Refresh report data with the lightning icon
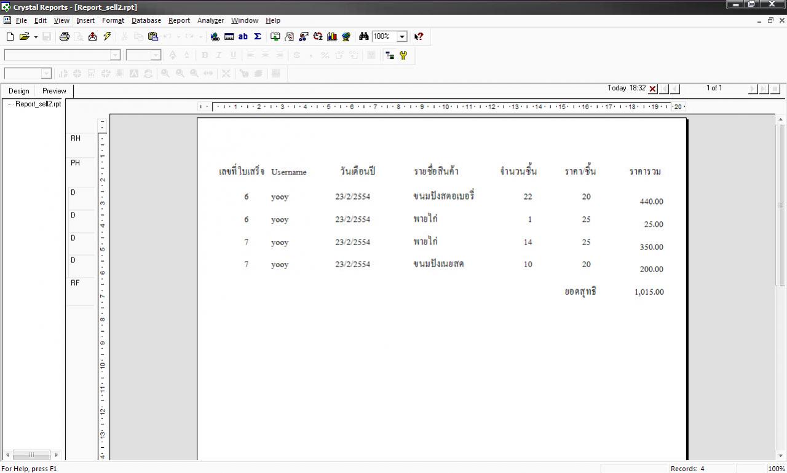 (107, 37)
